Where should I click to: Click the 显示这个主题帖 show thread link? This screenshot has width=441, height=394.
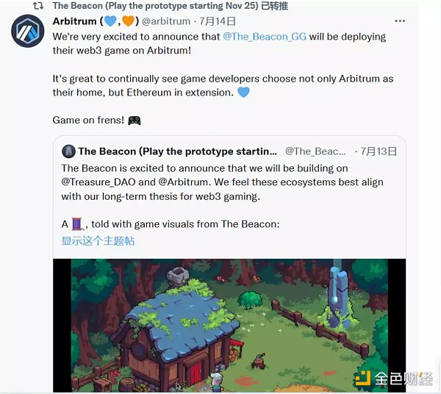(x=98, y=241)
